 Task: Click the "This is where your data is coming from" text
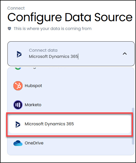[53, 29]
